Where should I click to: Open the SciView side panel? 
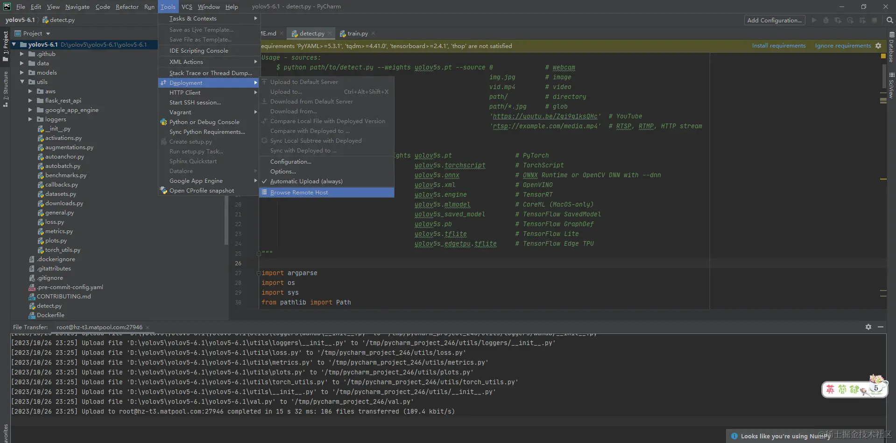point(891,85)
